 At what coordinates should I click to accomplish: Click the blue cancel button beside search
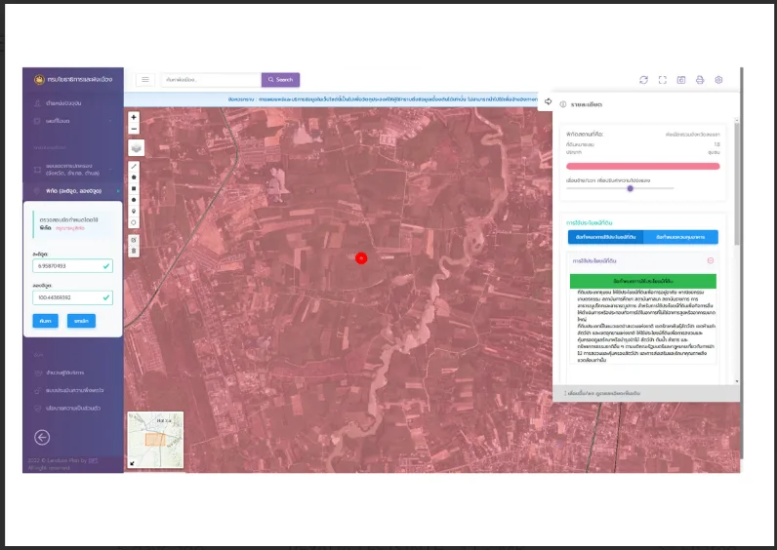coord(81,321)
